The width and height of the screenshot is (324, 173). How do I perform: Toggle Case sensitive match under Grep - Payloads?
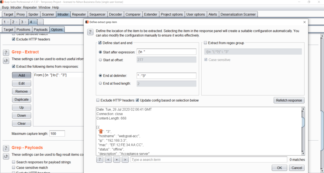pyautogui.click(x=13, y=168)
